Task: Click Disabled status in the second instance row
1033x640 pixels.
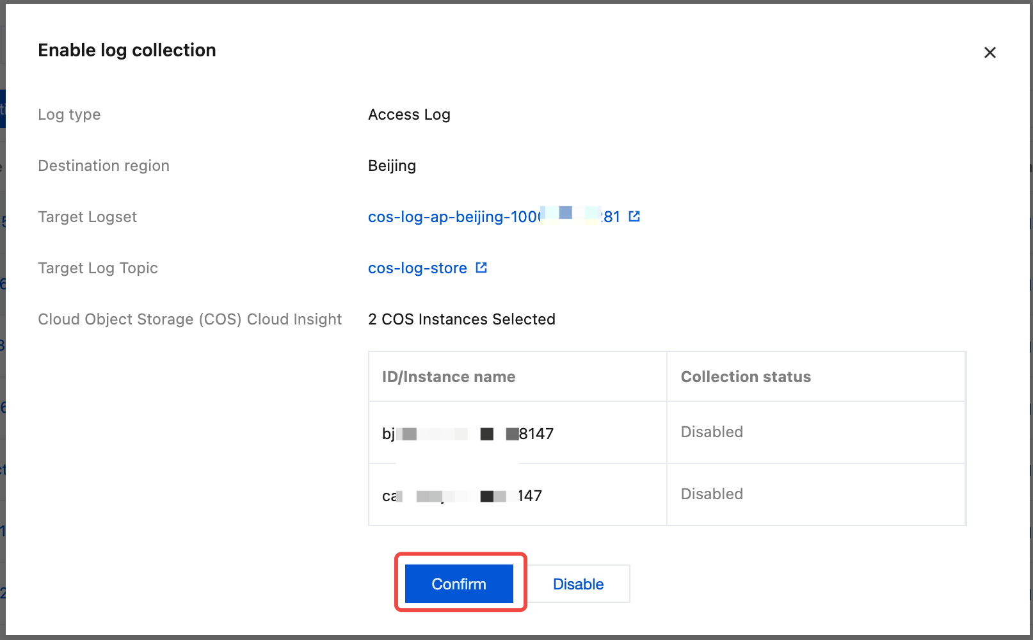Action: (x=712, y=494)
